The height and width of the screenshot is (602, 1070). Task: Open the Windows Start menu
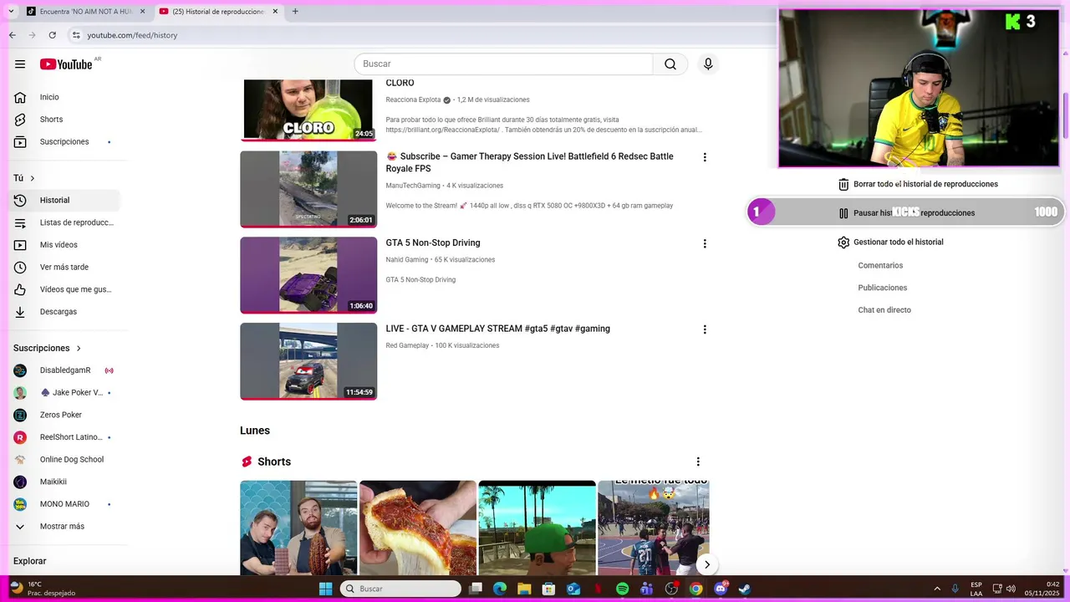pyautogui.click(x=326, y=589)
